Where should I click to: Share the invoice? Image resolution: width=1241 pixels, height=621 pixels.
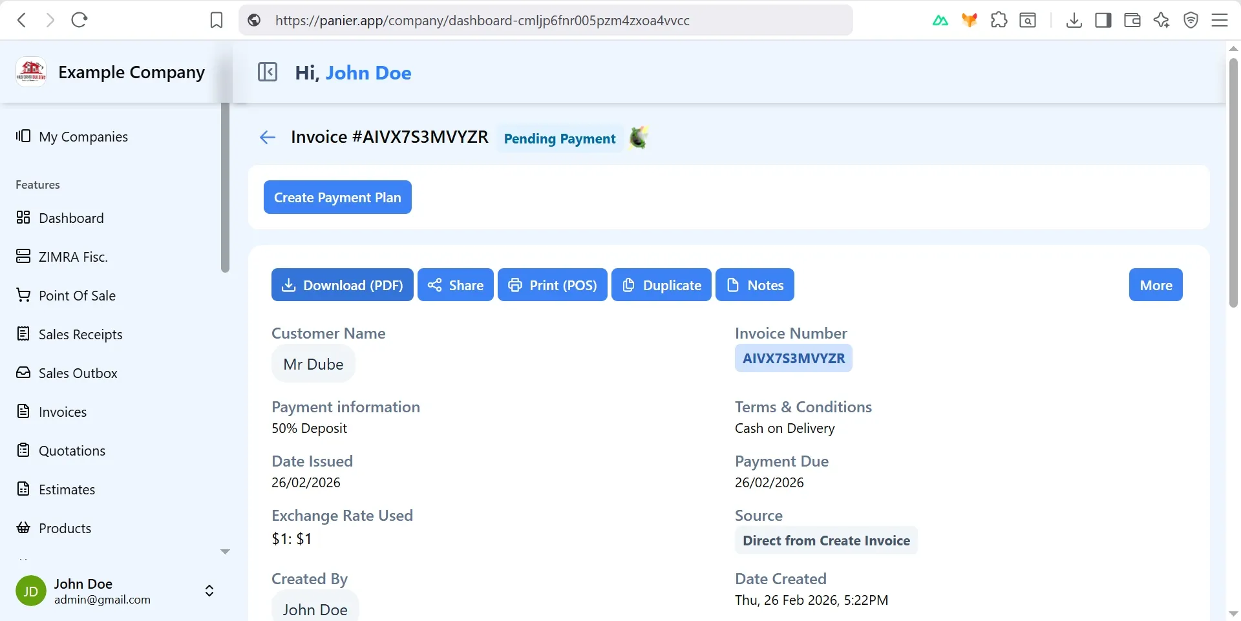[456, 285]
